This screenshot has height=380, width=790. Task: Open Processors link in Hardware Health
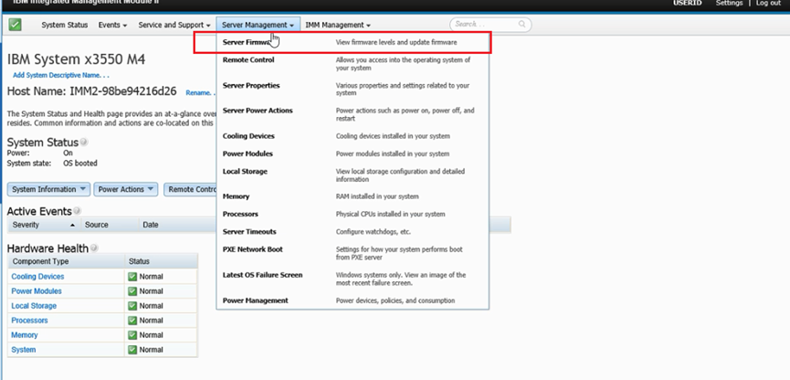tap(30, 321)
